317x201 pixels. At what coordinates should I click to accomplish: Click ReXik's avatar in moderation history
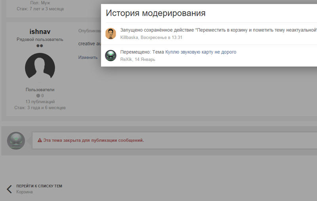[x=111, y=55]
